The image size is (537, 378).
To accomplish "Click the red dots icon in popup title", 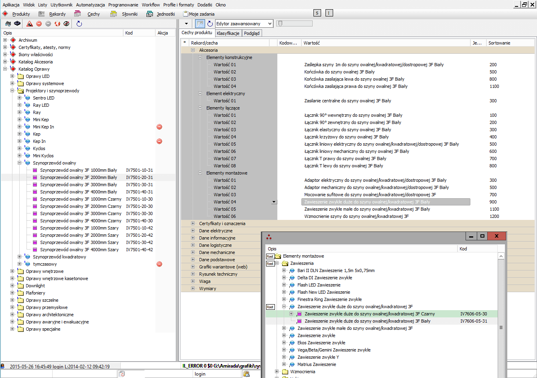I will [269, 236].
